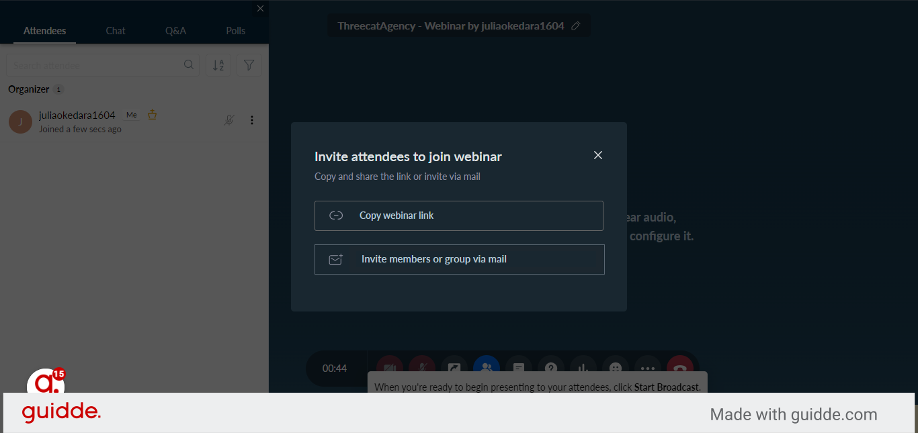Open the emoji reactions icon
The height and width of the screenshot is (433, 918).
click(616, 368)
